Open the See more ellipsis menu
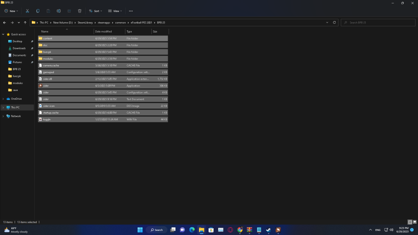Screen dimensions: 418x235 point(131,11)
